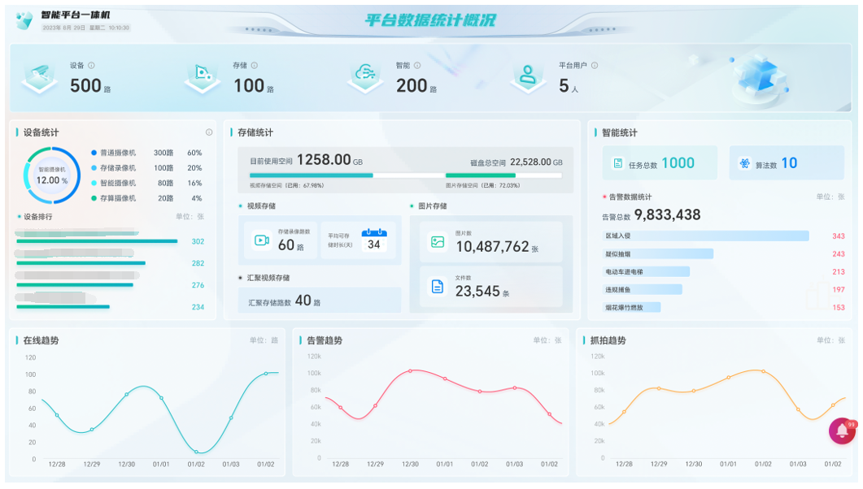The width and height of the screenshot is (863, 489).
Task: Open the red alarm bell notification
Action: click(x=843, y=431)
